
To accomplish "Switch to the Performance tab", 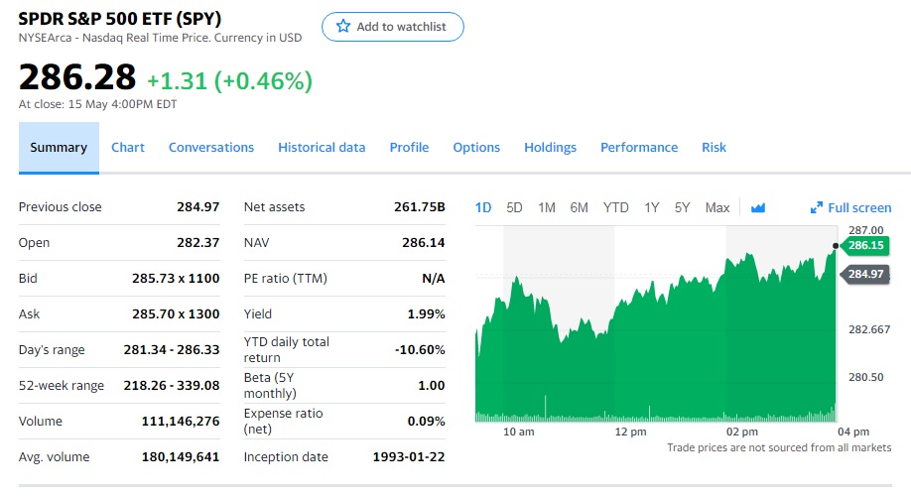I will [x=639, y=148].
